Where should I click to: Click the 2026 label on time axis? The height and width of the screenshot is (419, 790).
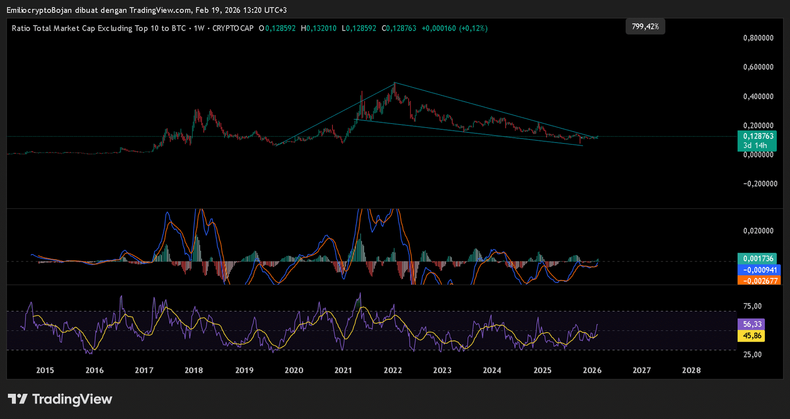tap(592, 370)
